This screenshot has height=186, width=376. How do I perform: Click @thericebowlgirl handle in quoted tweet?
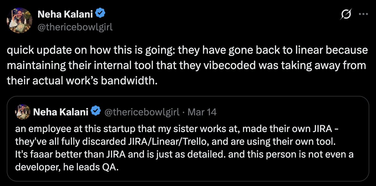click(x=142, y=112)
